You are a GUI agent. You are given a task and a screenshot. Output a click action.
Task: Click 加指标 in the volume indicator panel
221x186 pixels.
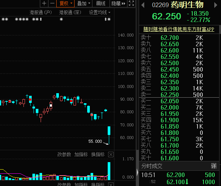click(81, 154)
